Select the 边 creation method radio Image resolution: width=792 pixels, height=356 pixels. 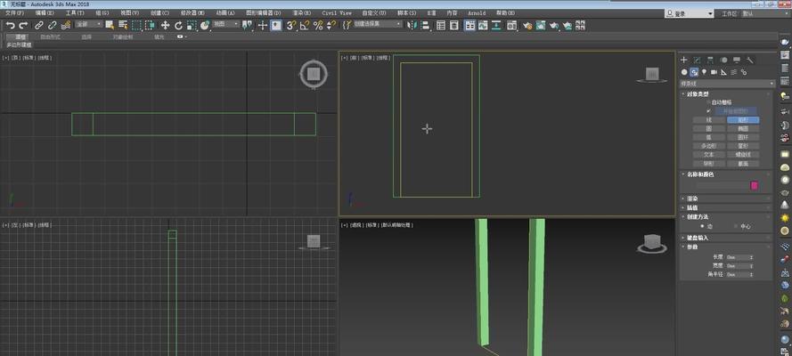(x=702, y=226)
